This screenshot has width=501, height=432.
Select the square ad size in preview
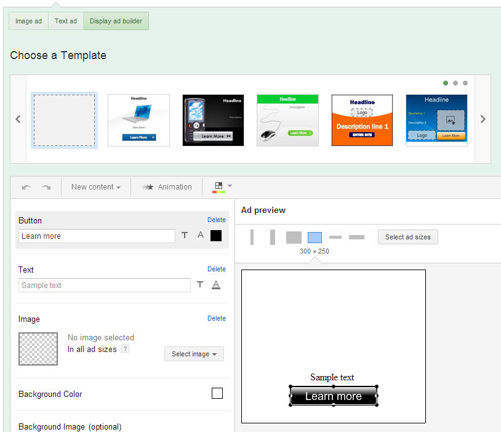[294, 237]
